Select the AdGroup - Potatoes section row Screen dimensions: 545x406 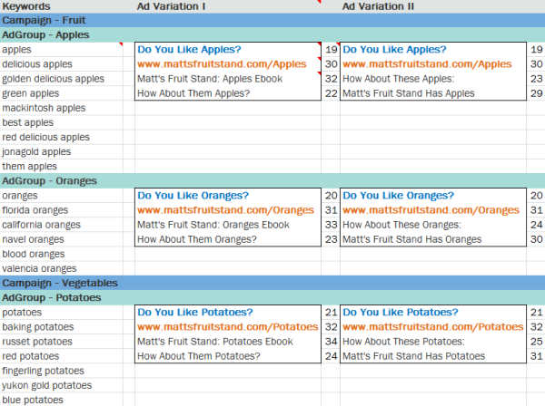(x=54, y=297)
